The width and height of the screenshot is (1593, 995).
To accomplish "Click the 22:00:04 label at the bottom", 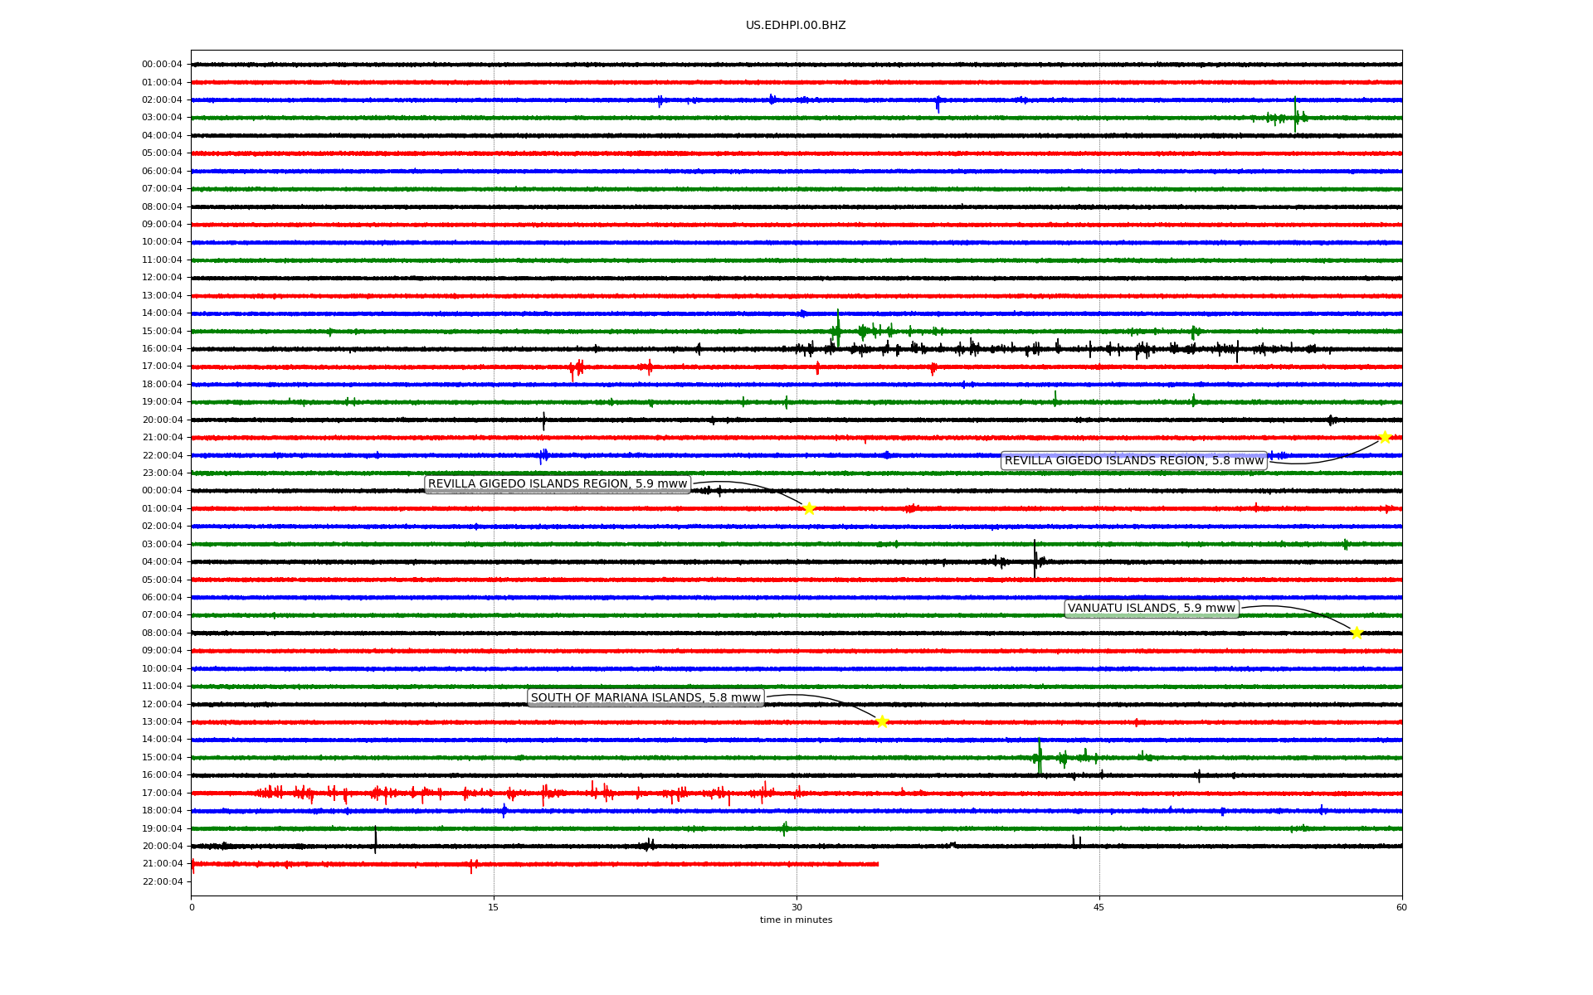I will [162, 881].
